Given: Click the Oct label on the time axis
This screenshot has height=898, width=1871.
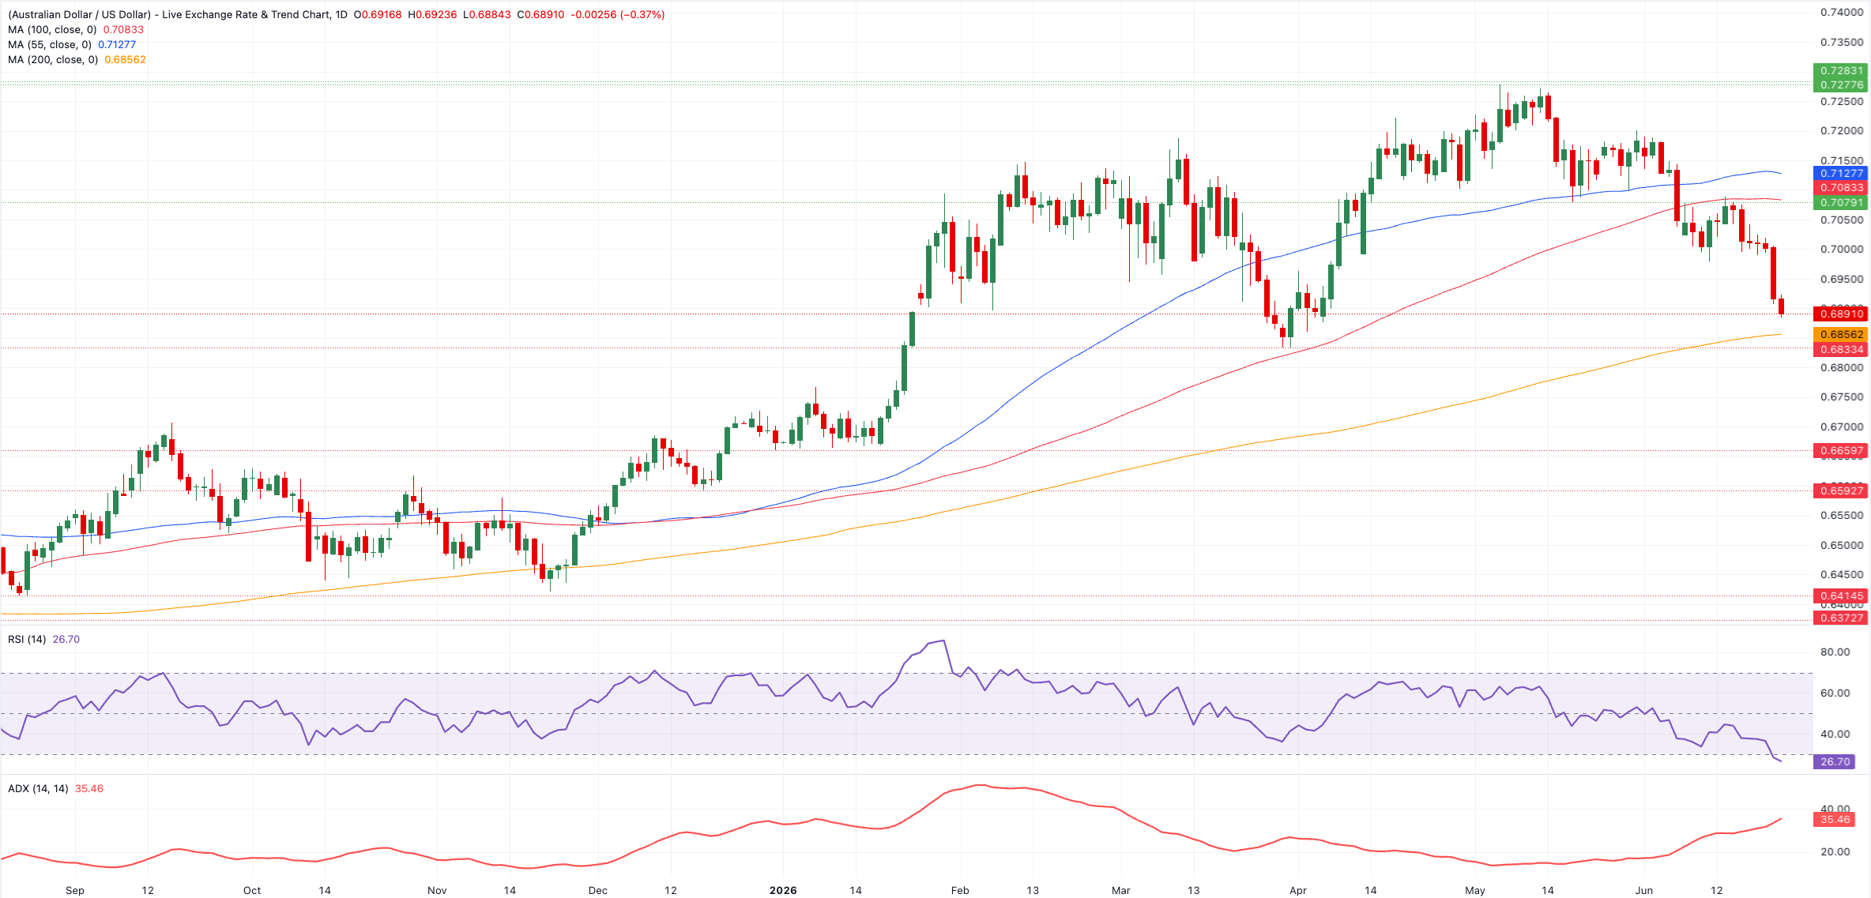Looking at the screenshot, I should pyautogui.click(x=252, y=890).
